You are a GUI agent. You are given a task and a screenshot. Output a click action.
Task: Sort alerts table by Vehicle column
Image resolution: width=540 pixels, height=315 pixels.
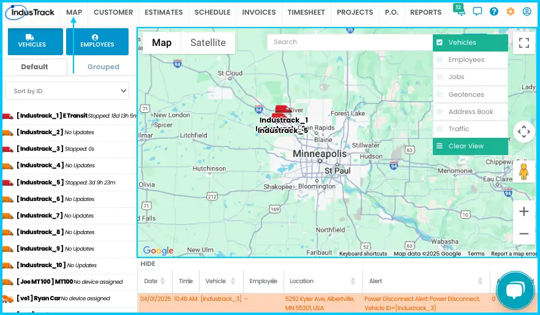click(x=233, y=281)
